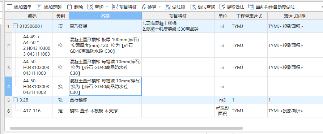323x134 pixels.
Task: Click the m2 unit cell in row 5
Action: (222, 100)
